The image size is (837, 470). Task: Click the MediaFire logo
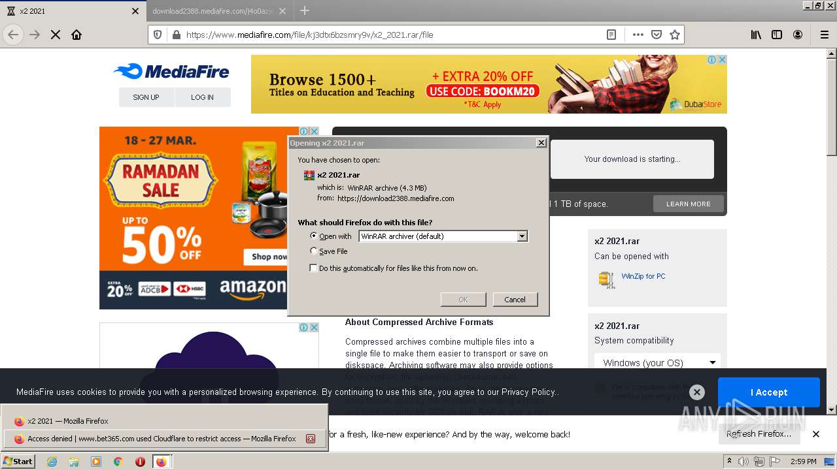tap(171, 71)
